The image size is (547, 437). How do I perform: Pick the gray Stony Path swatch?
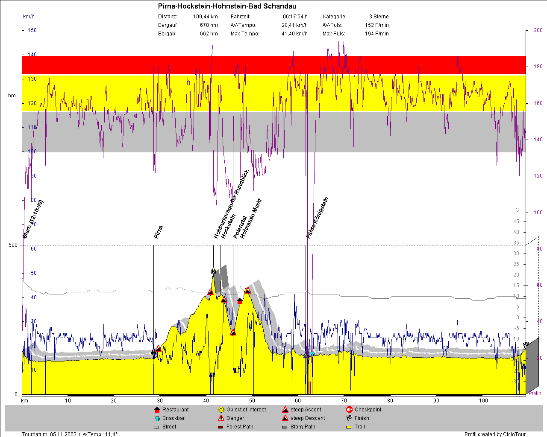tap(285, 427)
